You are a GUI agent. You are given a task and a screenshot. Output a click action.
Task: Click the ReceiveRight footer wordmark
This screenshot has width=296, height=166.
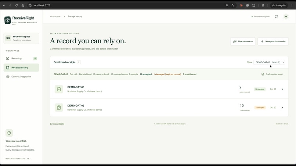[x=57, y=124]
